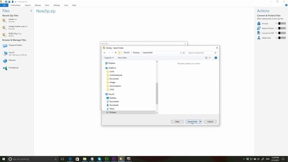Browse Network in Files pane
The width and height of the screenshot is (288, 162).
tap(9, 60)
